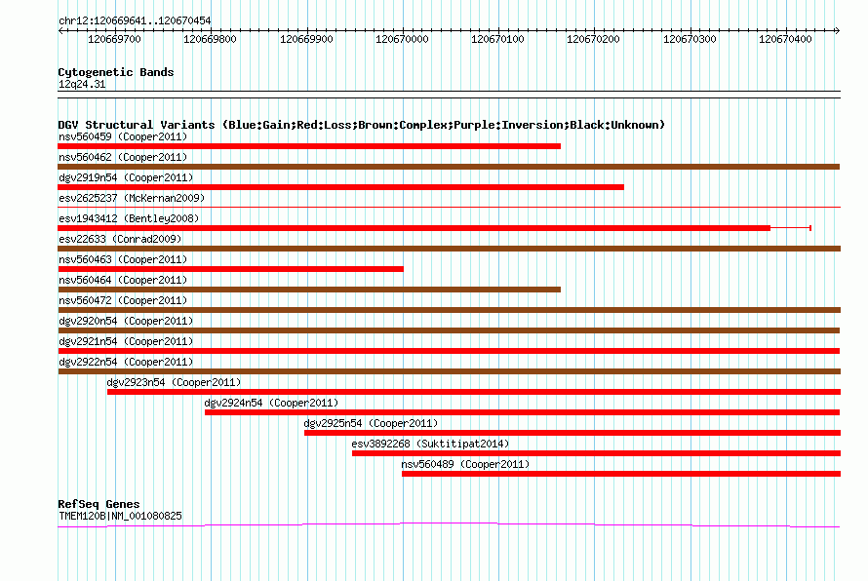Click the DGV Structural Variants track heading
This screenshot has width=868, height=581.
tap(362, 125)
